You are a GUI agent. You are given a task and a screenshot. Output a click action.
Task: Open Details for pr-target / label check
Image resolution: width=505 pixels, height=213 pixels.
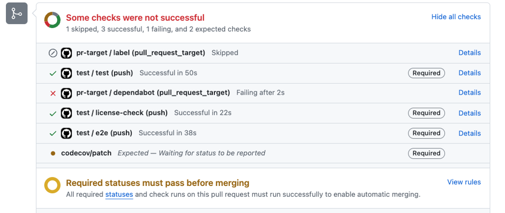click(470, 53)
